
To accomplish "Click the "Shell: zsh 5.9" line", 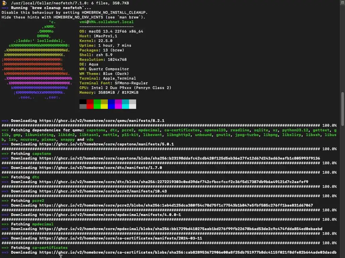I will tap(96, 55).
